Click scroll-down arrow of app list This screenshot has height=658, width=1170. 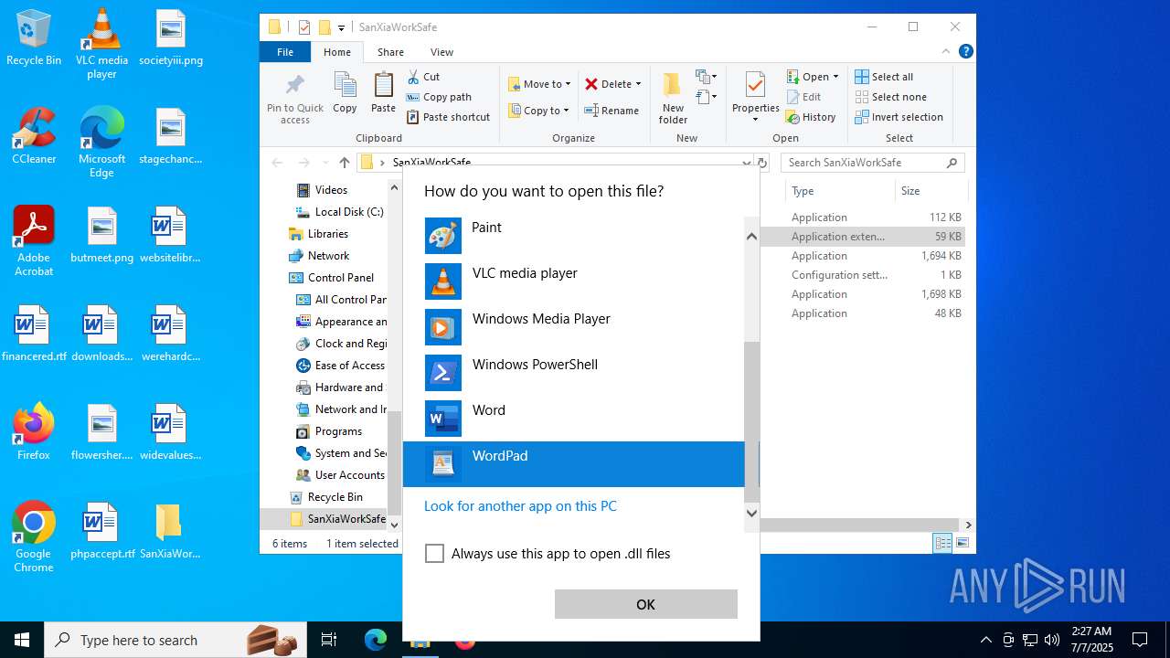pyautogui.click(x=751, y=513)
